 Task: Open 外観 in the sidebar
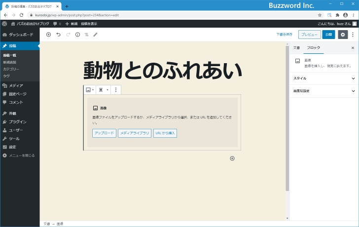(x=20, y=113)
